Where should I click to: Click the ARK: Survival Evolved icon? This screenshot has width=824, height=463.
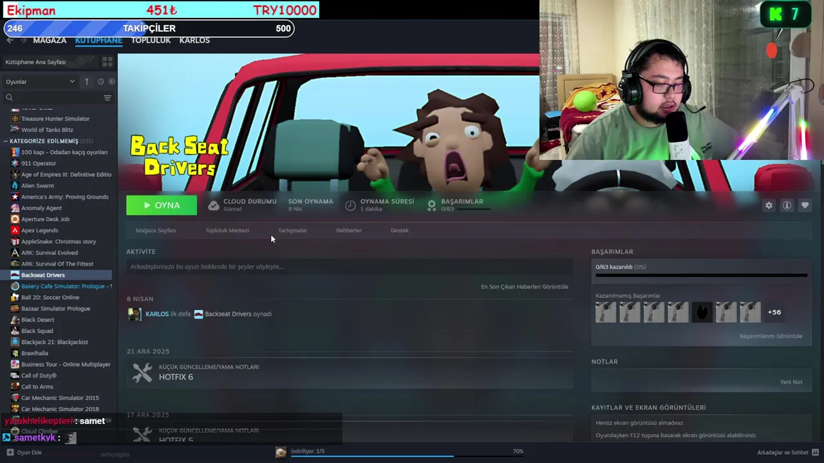point(15,253)
